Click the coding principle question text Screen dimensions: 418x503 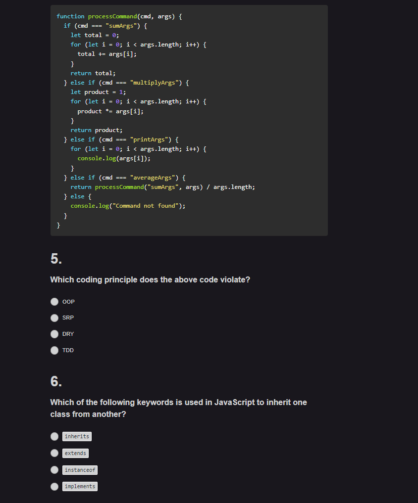[150, 279]
